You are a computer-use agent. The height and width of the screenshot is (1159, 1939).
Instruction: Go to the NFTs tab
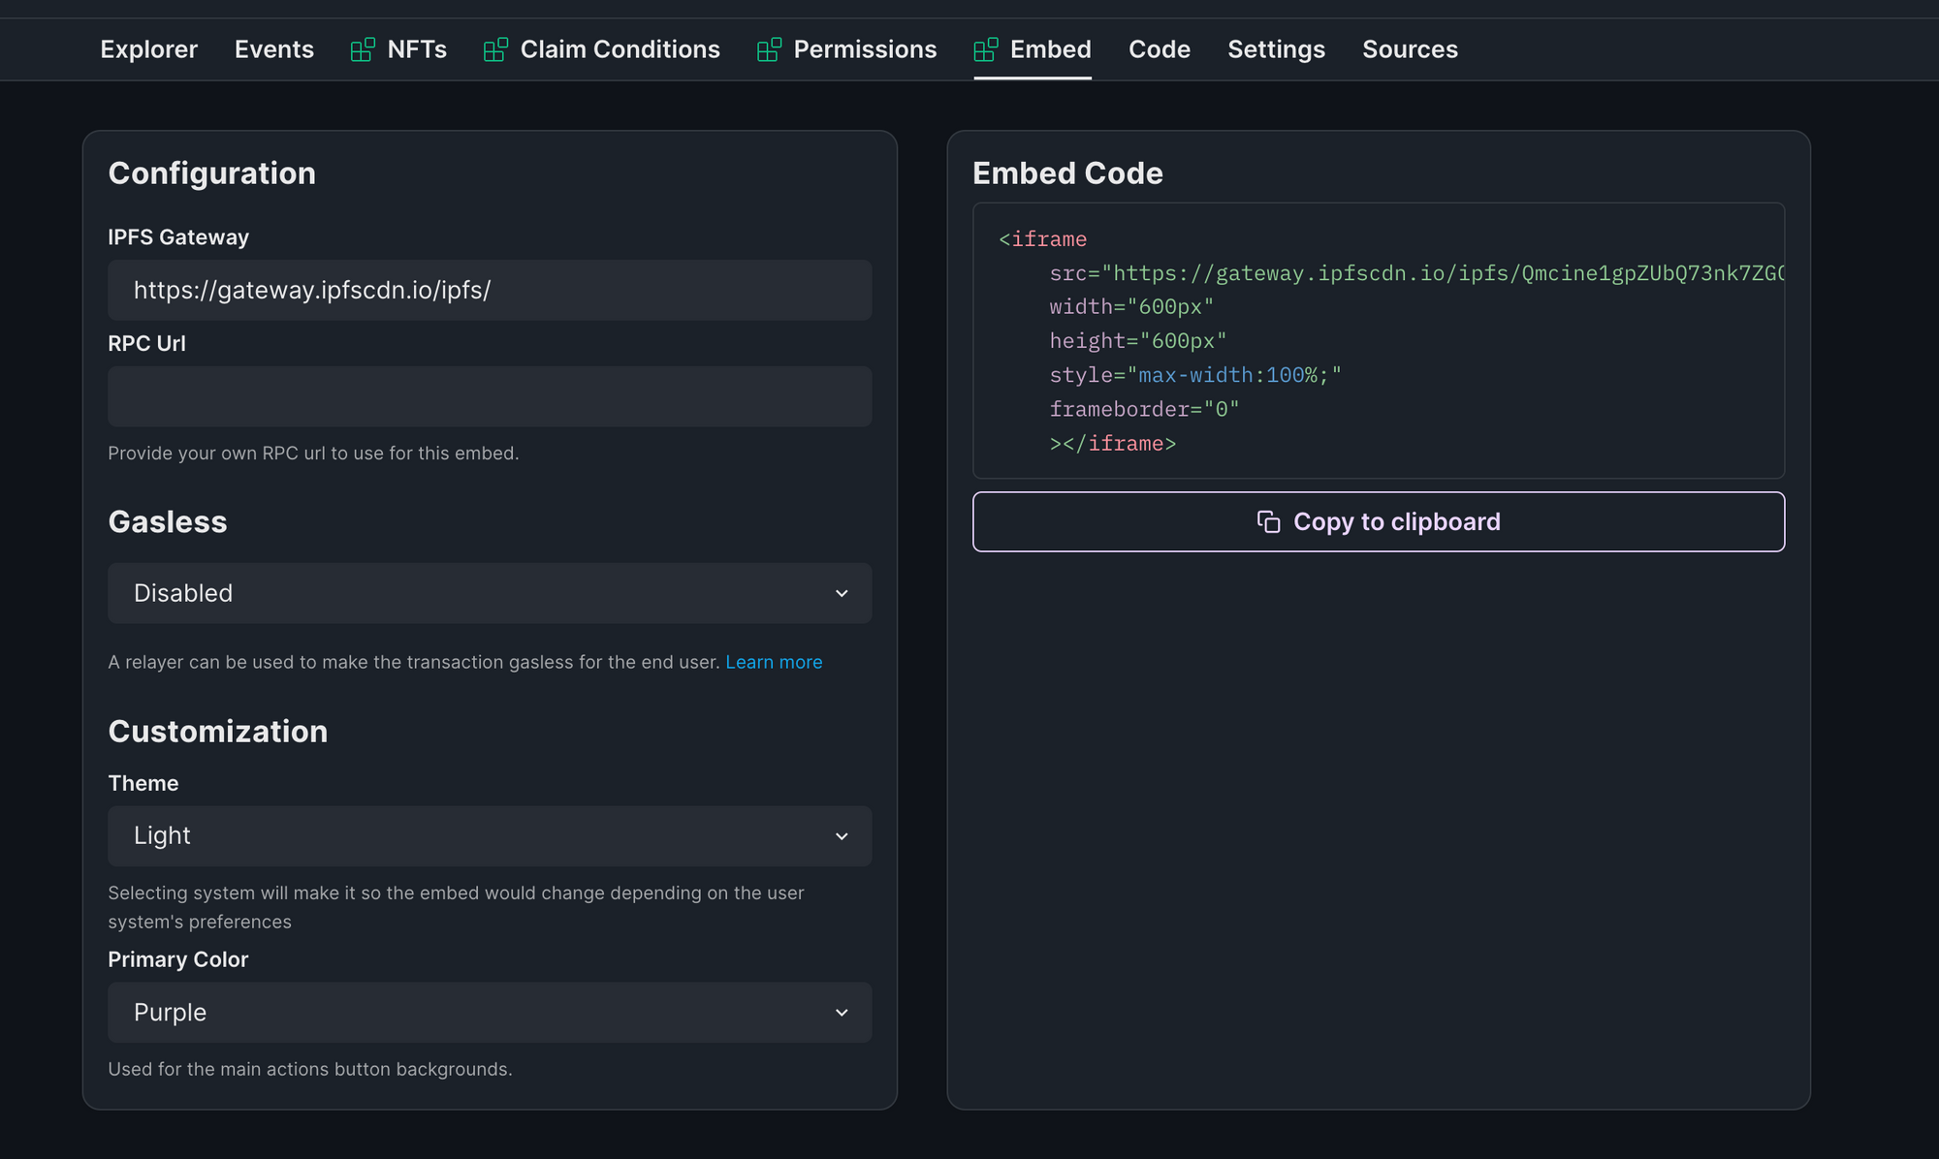click(x=417, y=49)
